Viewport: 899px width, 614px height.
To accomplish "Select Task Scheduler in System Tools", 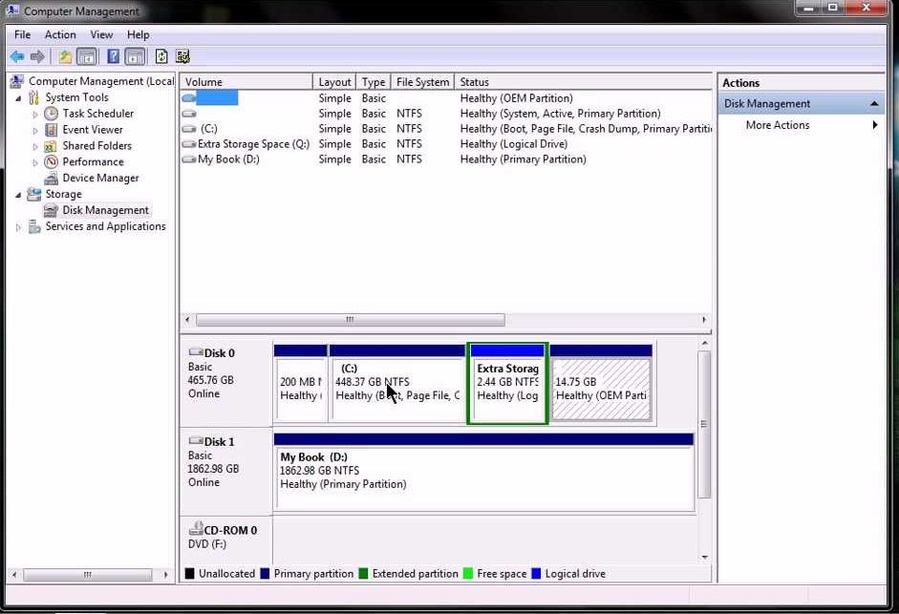I will coord(97,114).
